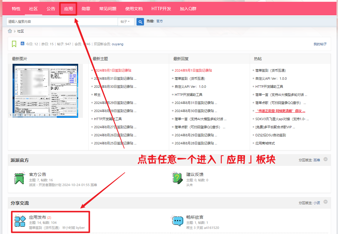
Task: Open the HTTP开发 nav tab
Action: pos(161,9)
